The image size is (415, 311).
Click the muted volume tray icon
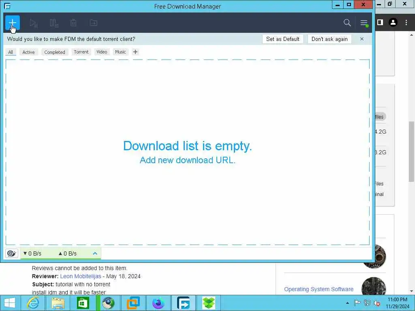click(x=377, y=303)
